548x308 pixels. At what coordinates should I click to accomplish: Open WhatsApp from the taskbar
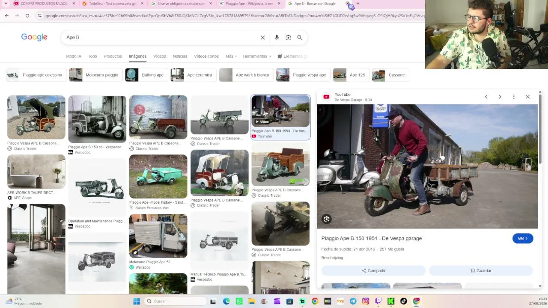[239, 301]
